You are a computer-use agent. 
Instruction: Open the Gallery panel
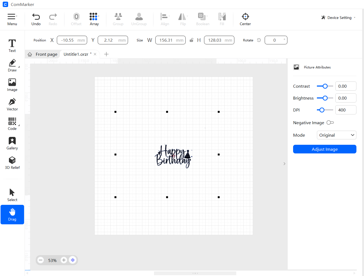(12, 143)
